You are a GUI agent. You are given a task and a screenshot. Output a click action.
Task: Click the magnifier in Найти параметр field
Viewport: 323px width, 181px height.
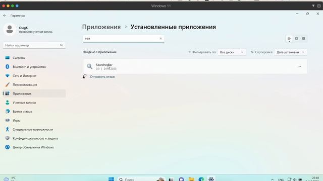pyautogui.click(x=62, y=45)
